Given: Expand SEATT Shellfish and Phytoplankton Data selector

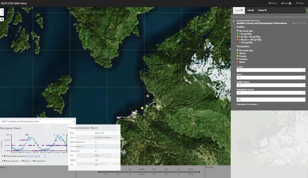Looking at the screenshot, I should pos(37,121).
